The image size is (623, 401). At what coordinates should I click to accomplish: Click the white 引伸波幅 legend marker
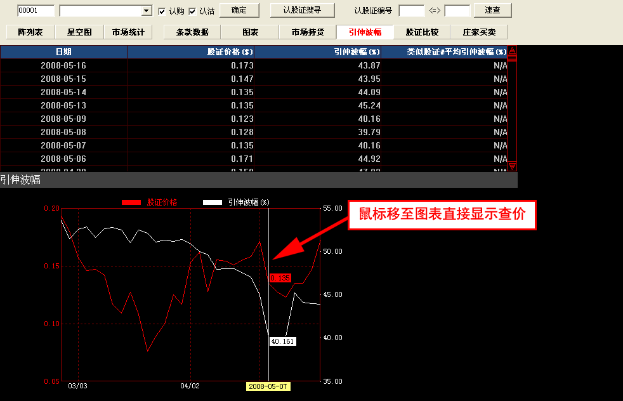213,202
